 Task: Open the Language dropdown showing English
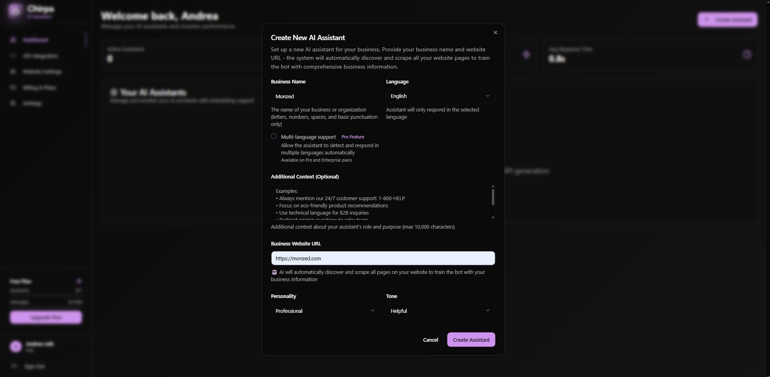tap(440, 96)
